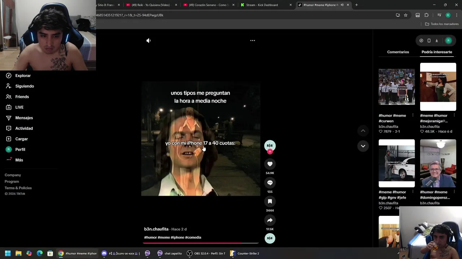462x259 pixels.
Task: Click the mobile phone app icon
Action: (429, 41)
